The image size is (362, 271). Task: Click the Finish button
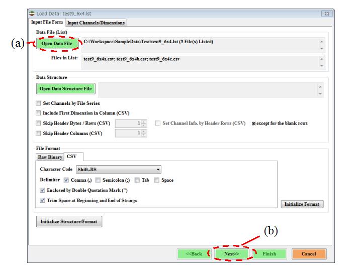269,254
